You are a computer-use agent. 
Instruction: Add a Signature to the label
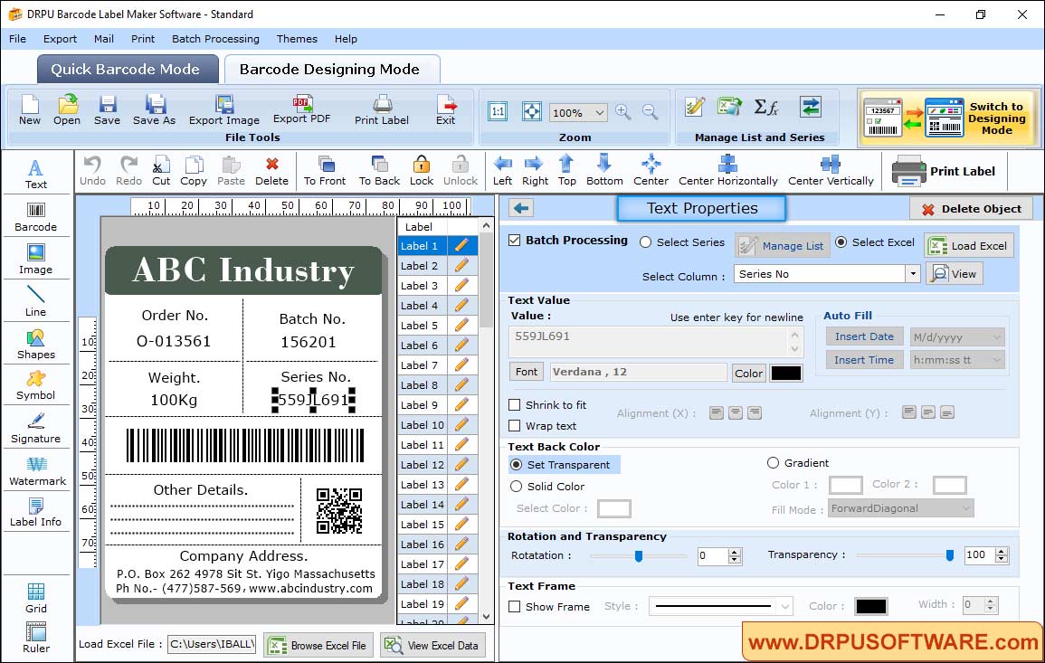36,429
